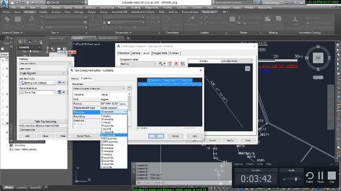Click the AutoCAD application menu logo
This screenshot has height=191, width=341.
point(4,4)
